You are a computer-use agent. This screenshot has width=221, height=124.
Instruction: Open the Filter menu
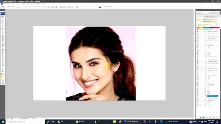click(28, 4)
